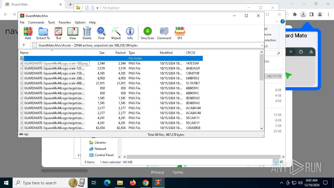Open the View toolbar icon
The width and height of the screenshot is (334, 188).
tap(73, 33)
